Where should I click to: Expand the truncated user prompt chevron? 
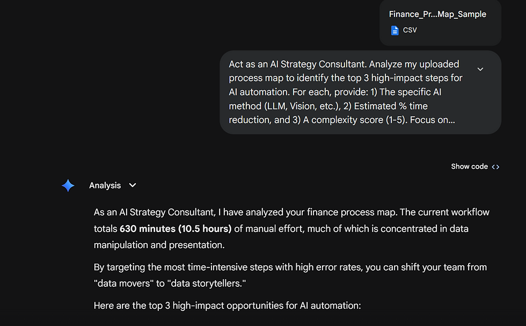click(x=480, y=69)
